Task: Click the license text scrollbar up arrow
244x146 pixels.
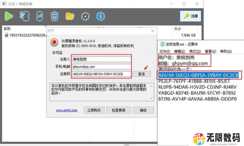Action: coord(151,86)
